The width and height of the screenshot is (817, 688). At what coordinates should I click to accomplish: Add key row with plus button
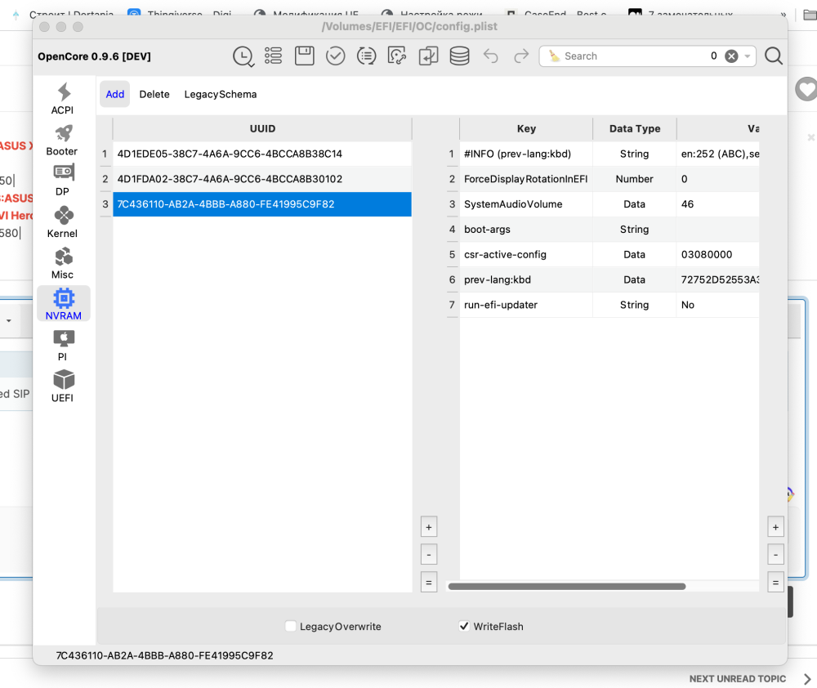point(776,527)
